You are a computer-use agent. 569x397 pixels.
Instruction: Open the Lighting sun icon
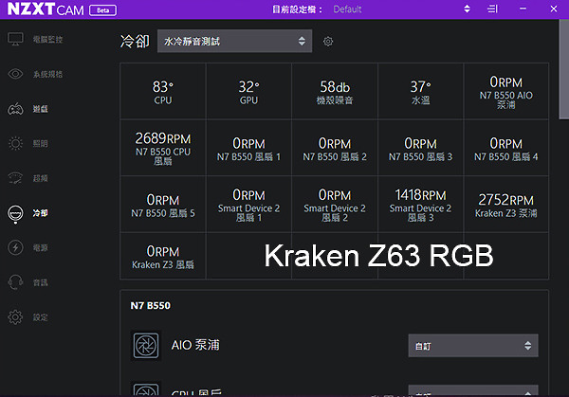click(15, 144)
